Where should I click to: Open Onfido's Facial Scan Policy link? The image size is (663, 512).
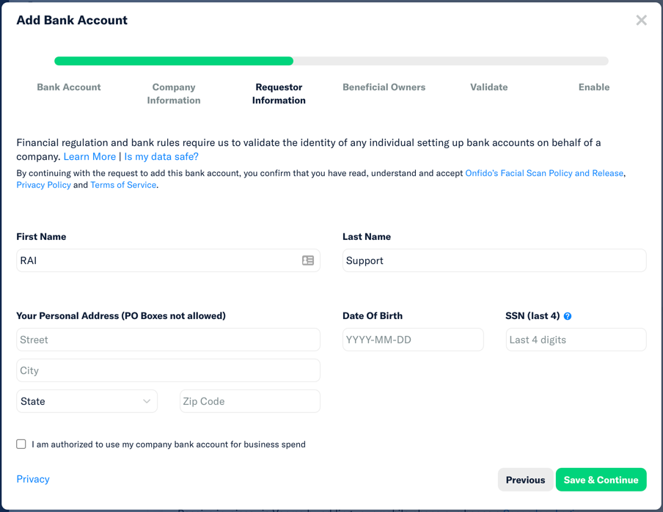(544, 172)
